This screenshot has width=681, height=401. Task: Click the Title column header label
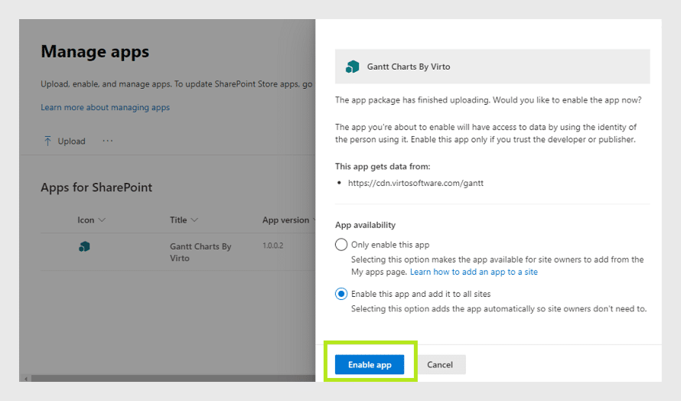tap(178, 220)
